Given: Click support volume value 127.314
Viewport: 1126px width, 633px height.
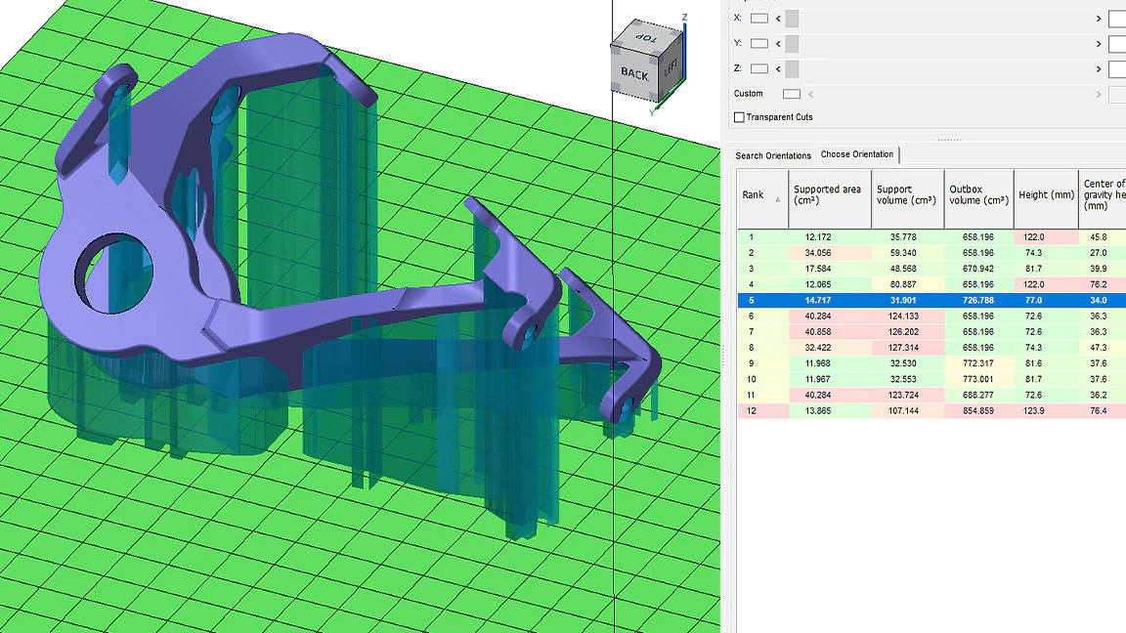Looking at the screenshot, I should click(x=903, y=348).
